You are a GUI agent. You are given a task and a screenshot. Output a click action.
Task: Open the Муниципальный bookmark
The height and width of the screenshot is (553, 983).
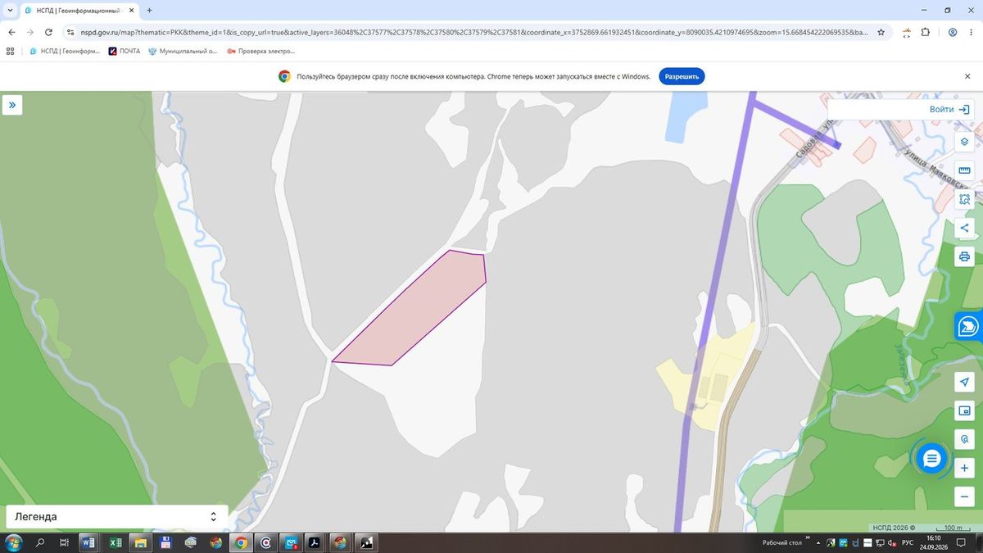183,51
